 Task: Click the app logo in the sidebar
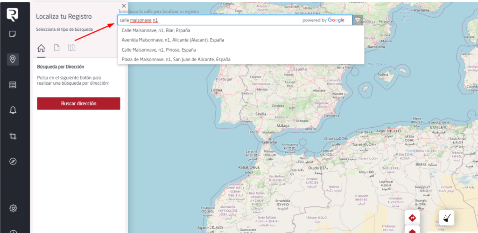point(13,14)
